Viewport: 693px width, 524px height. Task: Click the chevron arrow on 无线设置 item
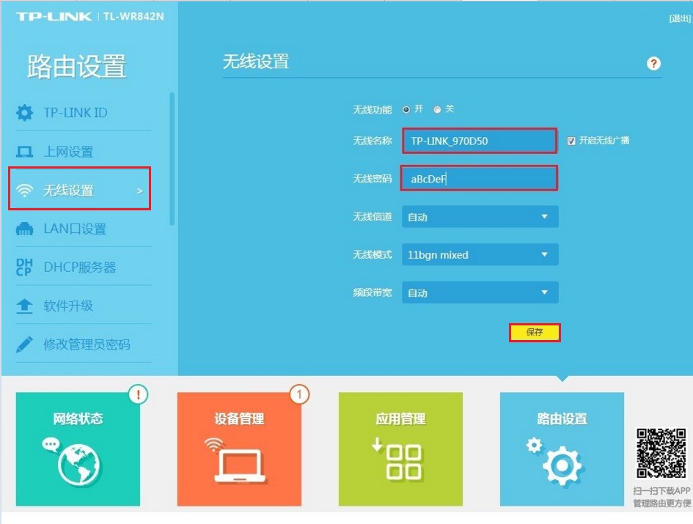139,191
